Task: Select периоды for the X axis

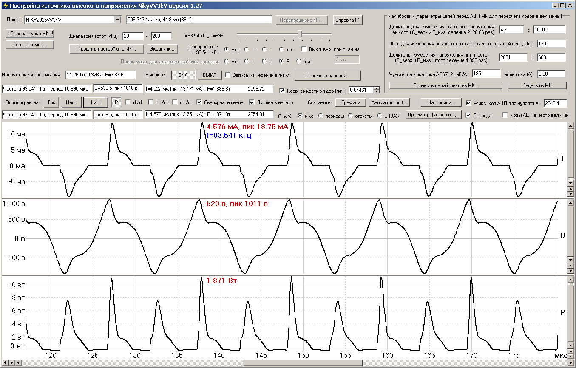Action: (321, 116)
